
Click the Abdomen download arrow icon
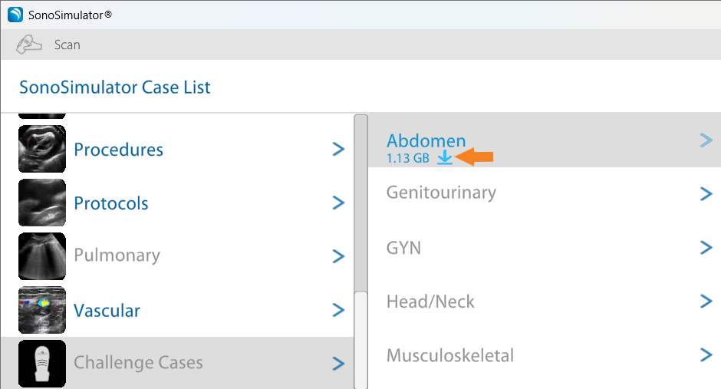click(x=444, y=158)
